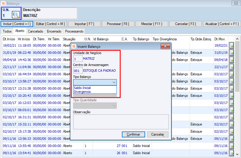The image size is (241, 158).
Task: Click the Balanço window title icon
Action: (3, 3)
